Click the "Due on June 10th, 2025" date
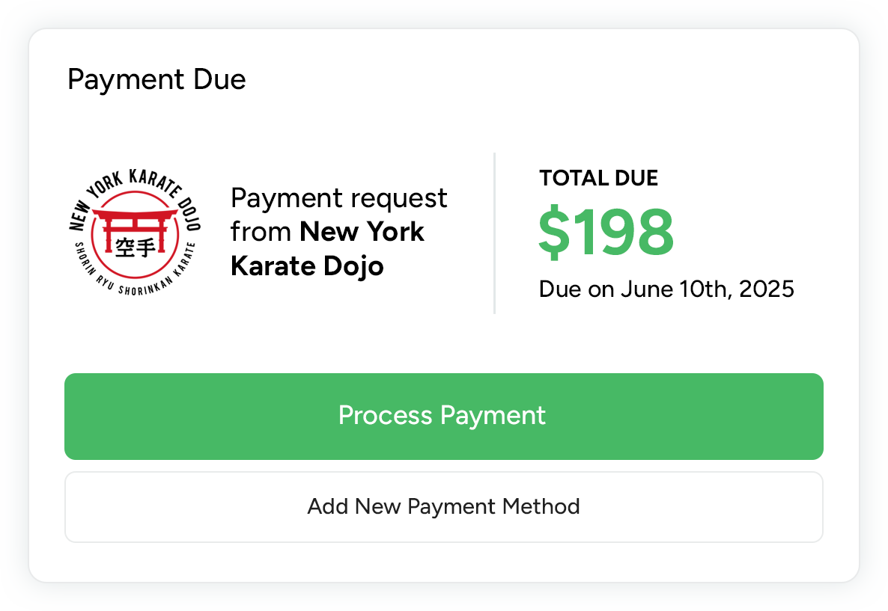 click(666, 289)
